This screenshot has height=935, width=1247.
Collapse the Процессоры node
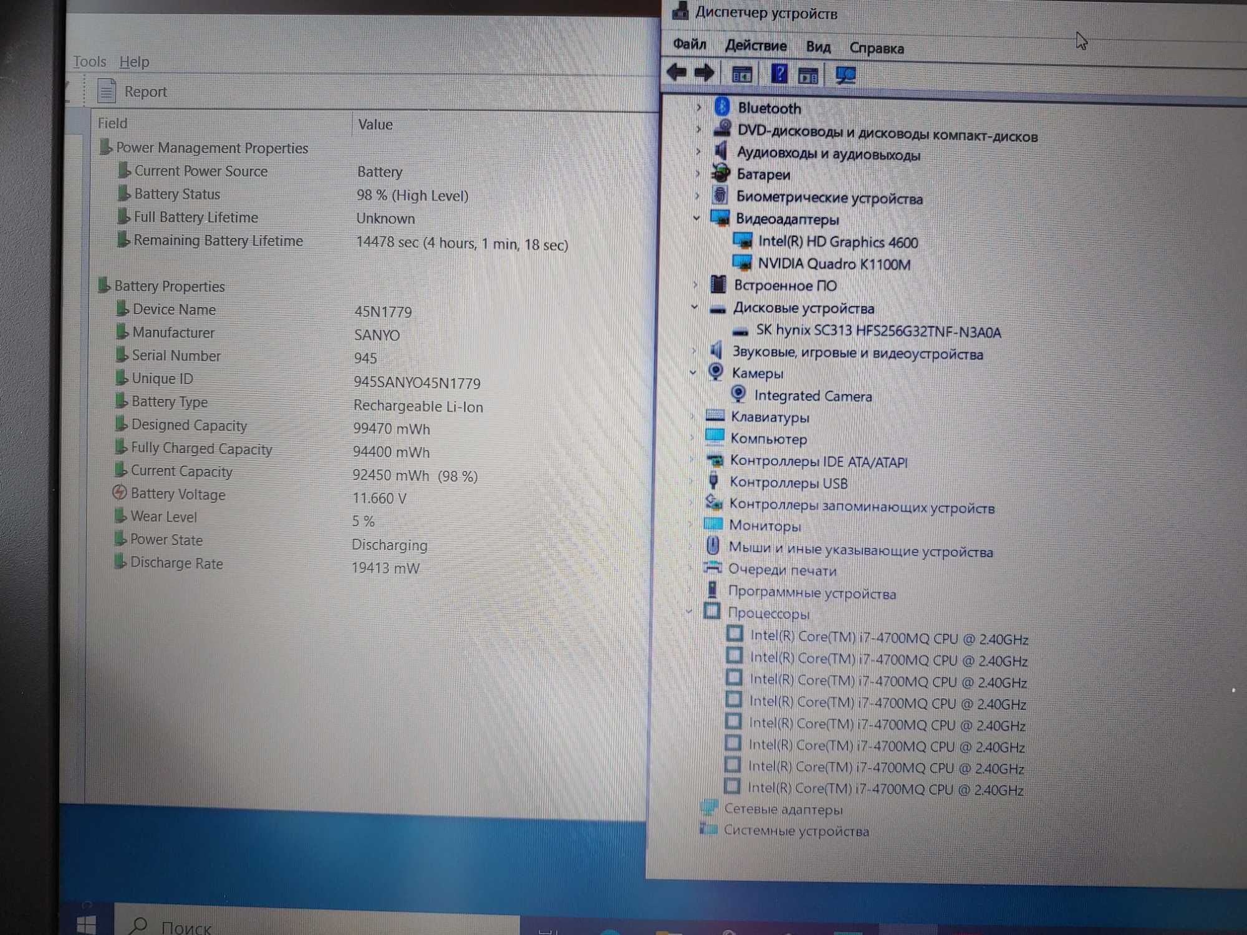[689, 611]
